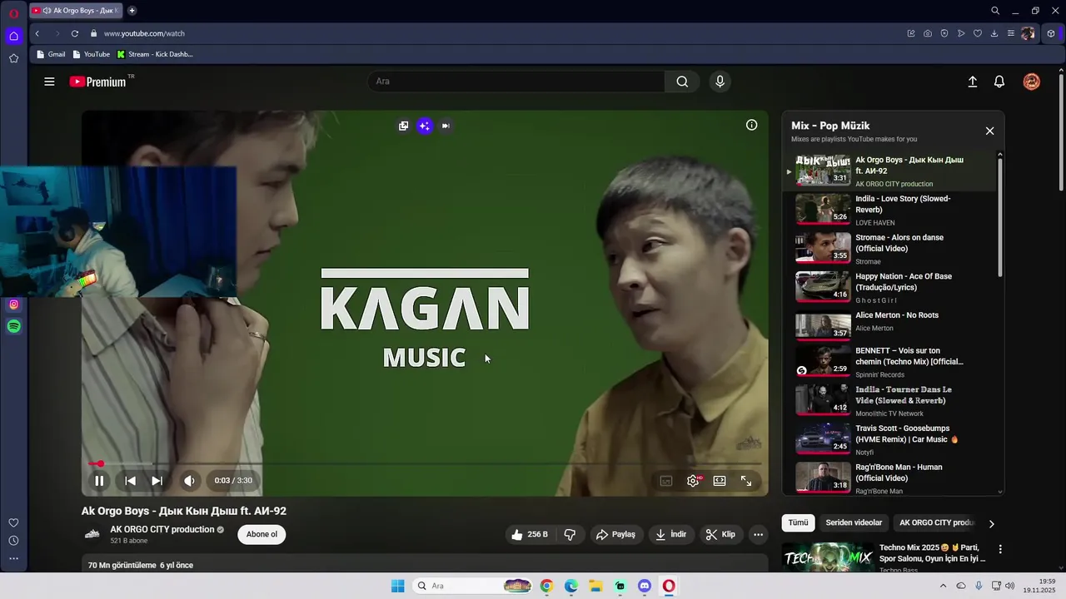Jump to the previous video
The image size is (1066, 599).
(130, 480)
